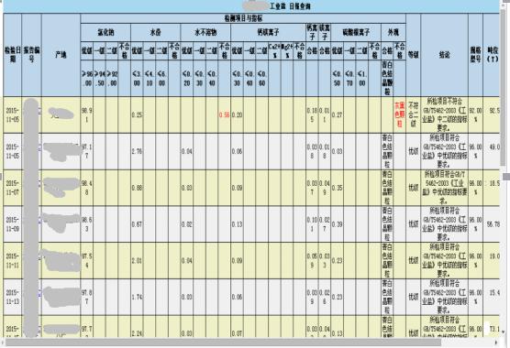Click the vertical scrollbar down arrow

[x=504, y=332]
